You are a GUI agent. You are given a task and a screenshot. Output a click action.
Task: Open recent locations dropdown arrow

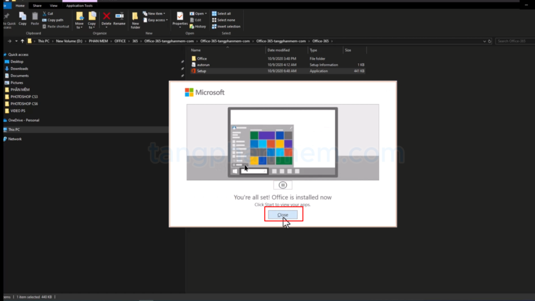[16, 41]
